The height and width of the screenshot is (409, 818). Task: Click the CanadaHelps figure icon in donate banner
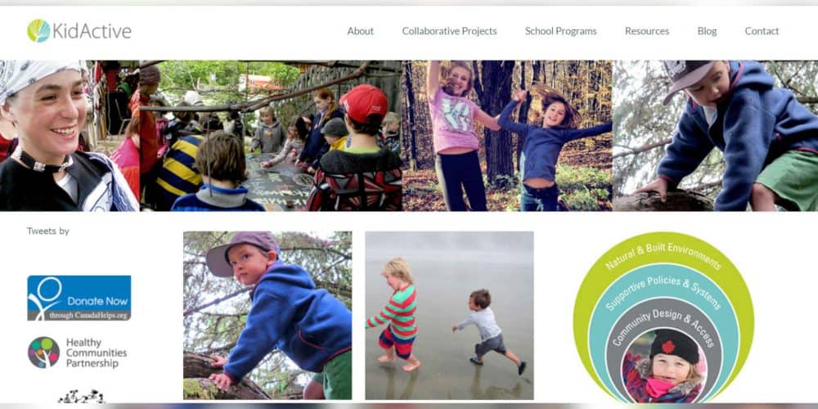tap(45, 298)
